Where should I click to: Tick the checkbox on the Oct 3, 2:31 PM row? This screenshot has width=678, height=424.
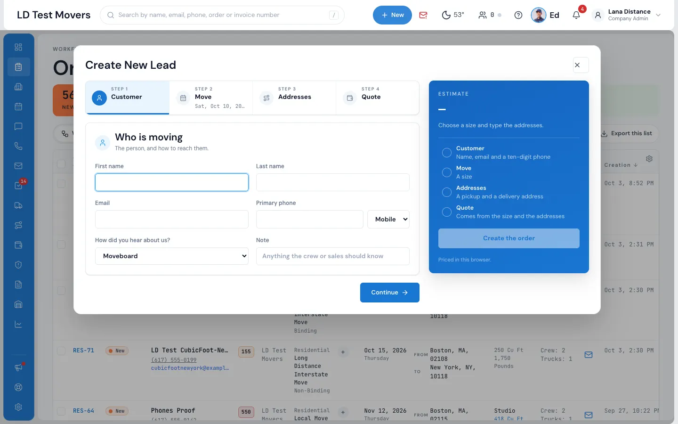coord(61,245)
